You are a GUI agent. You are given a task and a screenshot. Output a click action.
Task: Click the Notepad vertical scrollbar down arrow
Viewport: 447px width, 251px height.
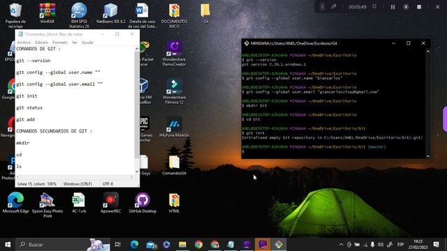pyautogui.click(x=137, y=172)
